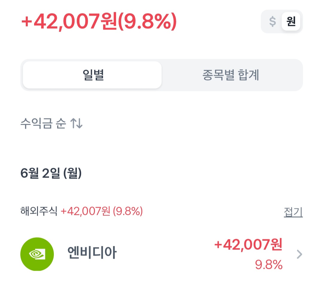Click the 원 symbol in currency switch
The height and width of the screenshot is (288, 323).
291,21
